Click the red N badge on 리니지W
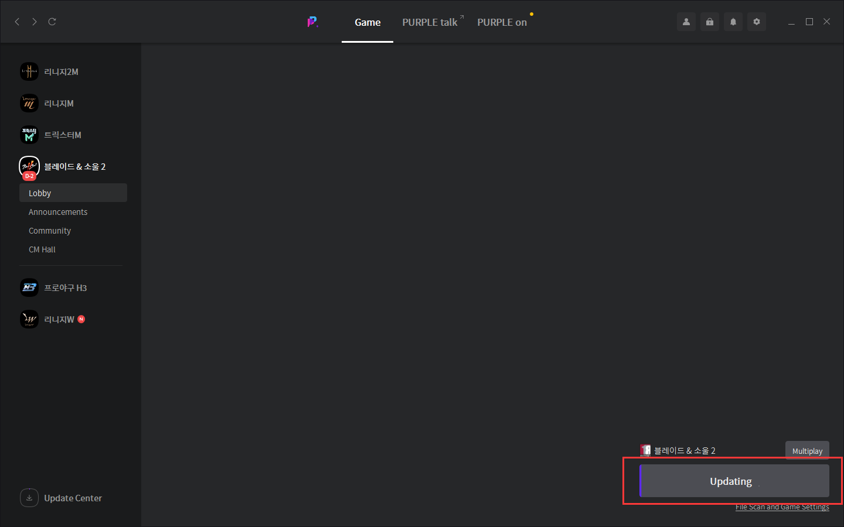 (81, 319)
